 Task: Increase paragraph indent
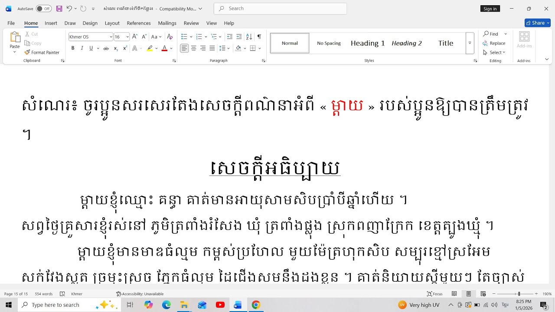(239, 37)
